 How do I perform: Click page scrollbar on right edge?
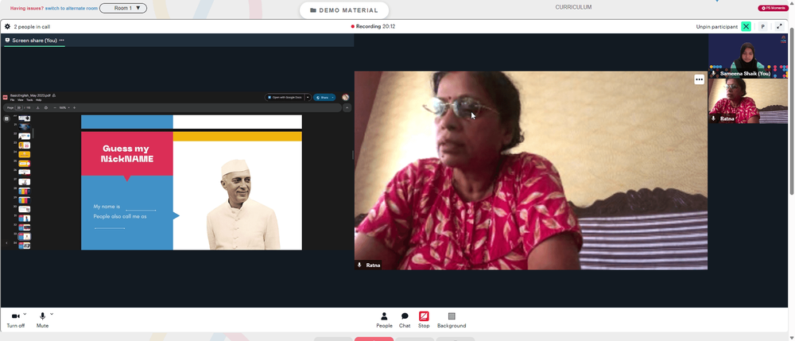pyautogui.click(x=792, y=110)
